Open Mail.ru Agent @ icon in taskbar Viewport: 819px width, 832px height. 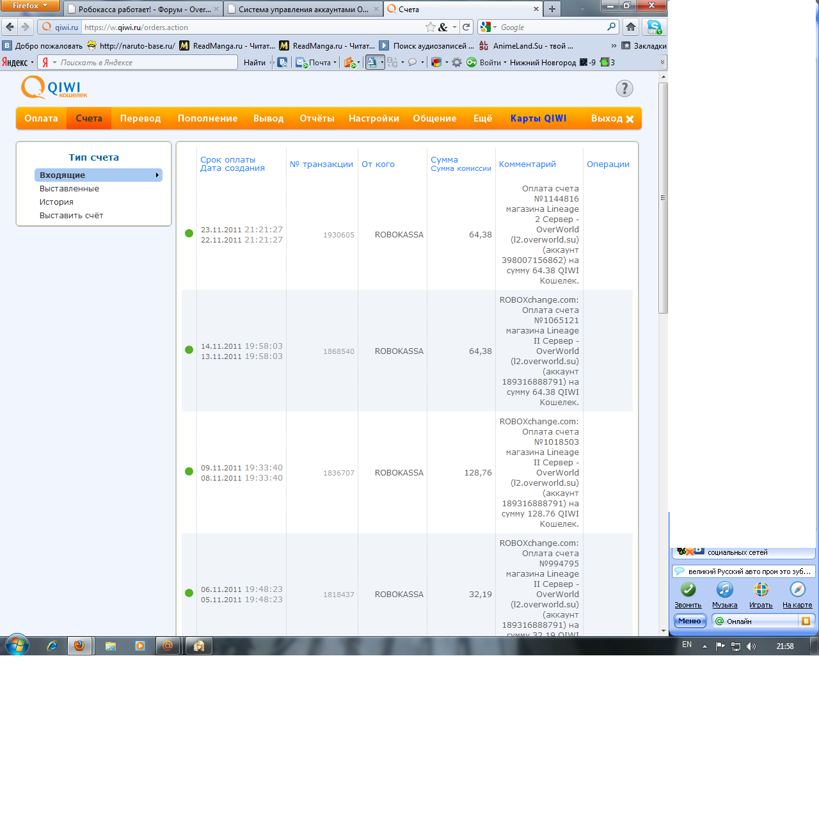168,646
